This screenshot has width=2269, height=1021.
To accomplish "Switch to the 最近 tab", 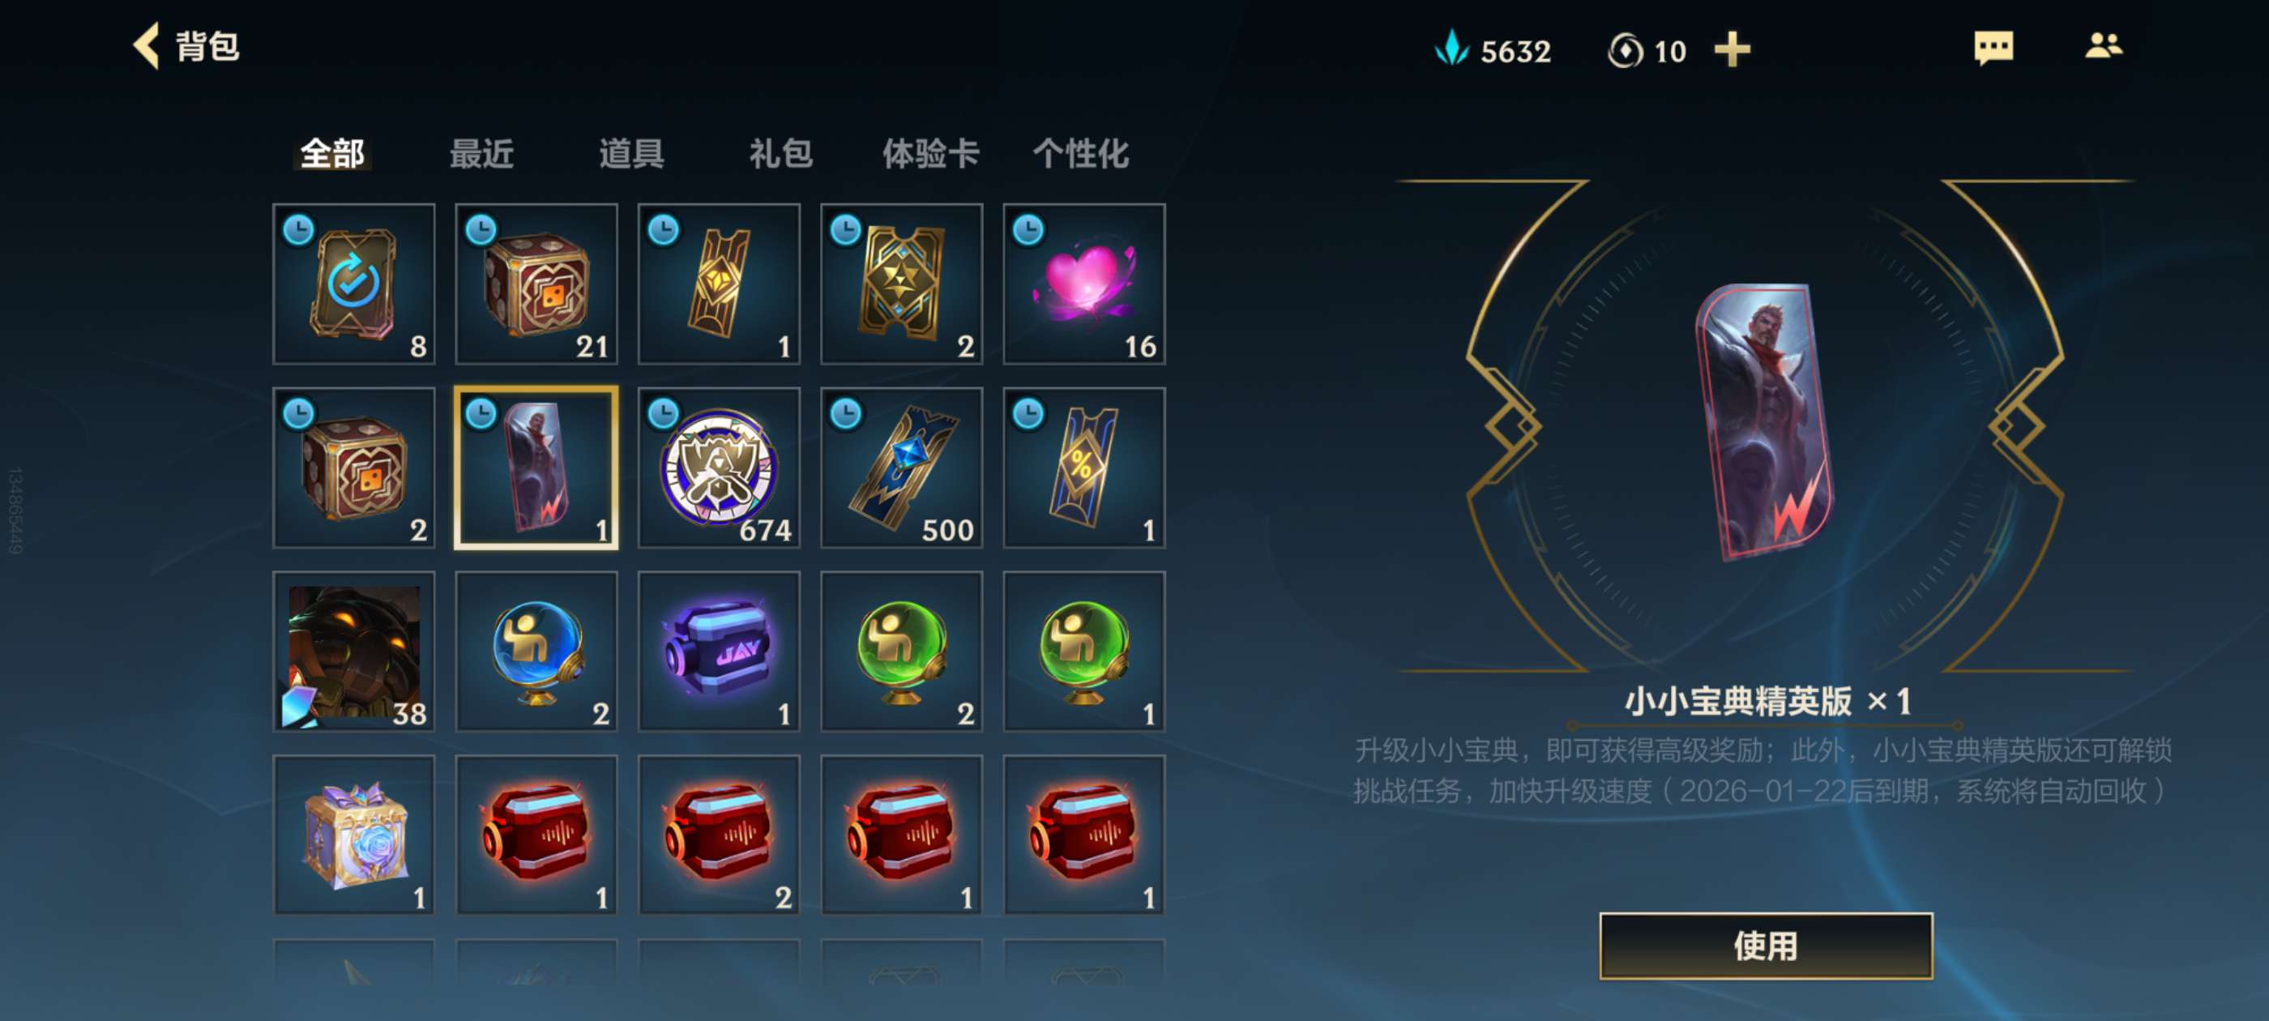I will (x=482, y=153).
